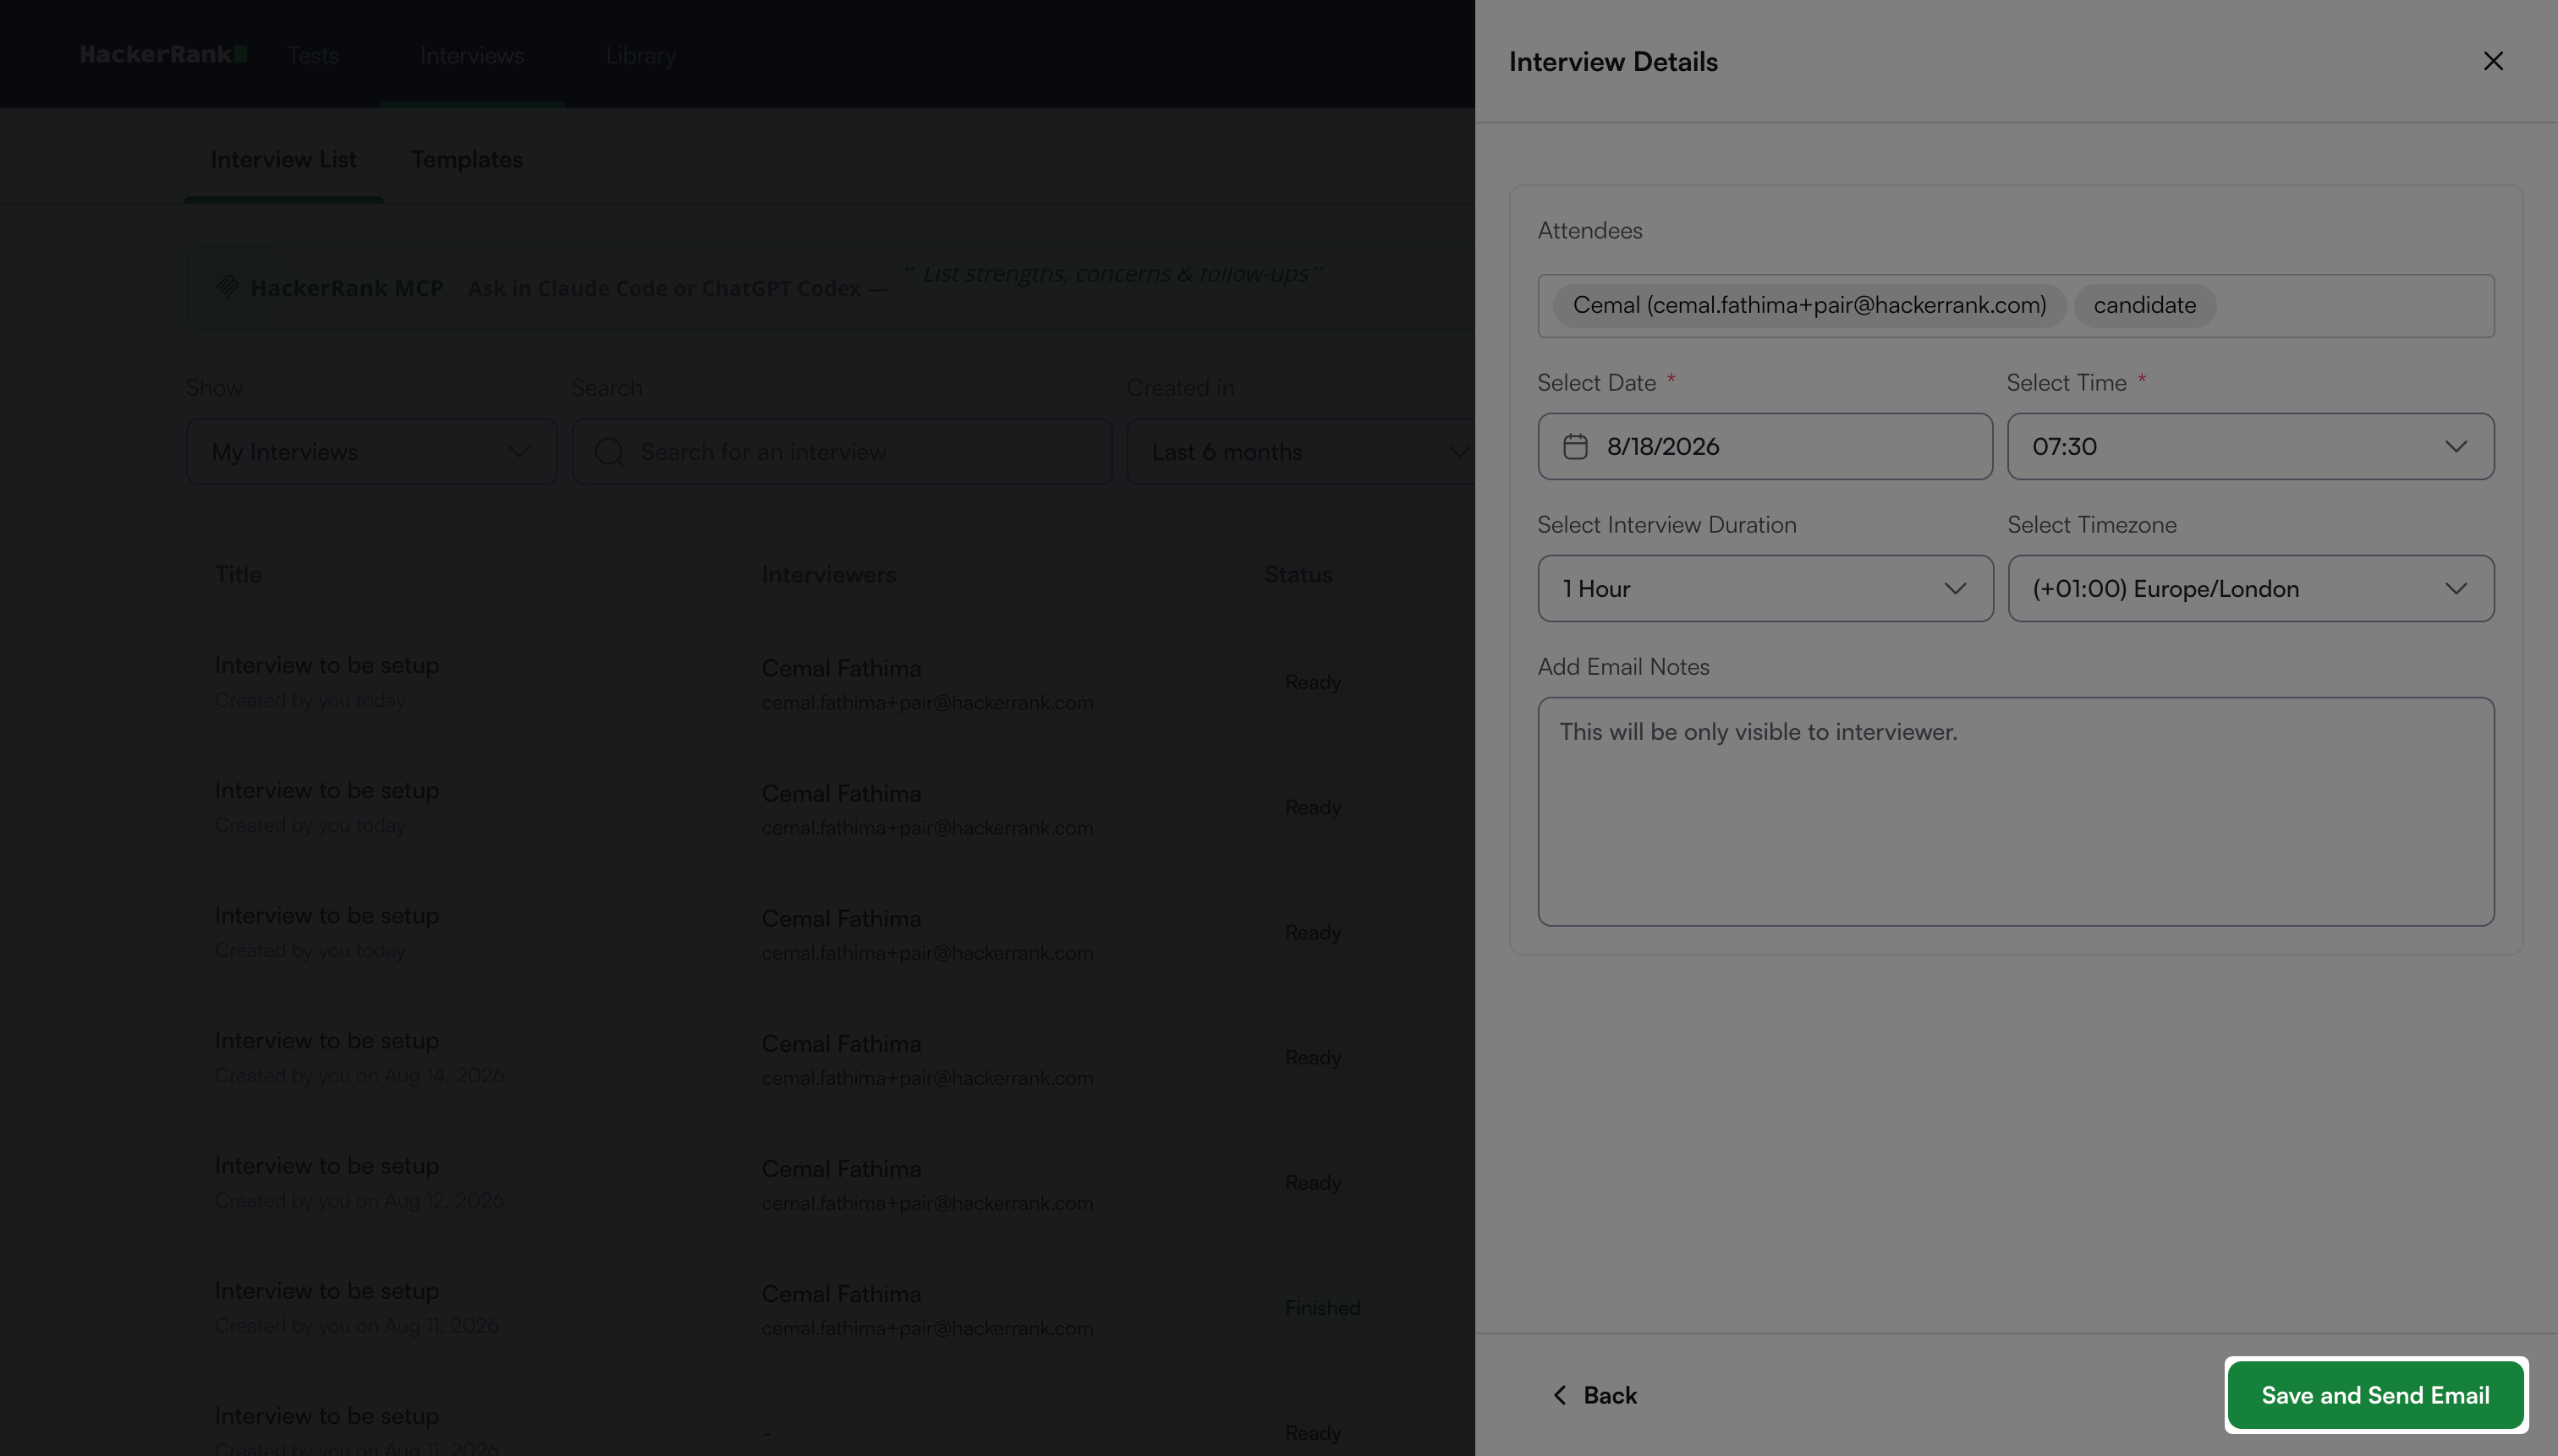The image size is (2558, 1456).
Task: Open the Library menu item
Action: [640, 56]
